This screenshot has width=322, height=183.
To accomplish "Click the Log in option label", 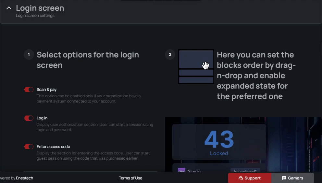I will (42, 118).
